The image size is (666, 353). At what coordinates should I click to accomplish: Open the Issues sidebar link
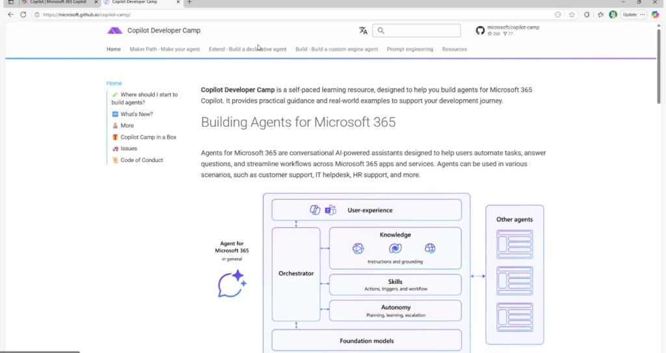(124, 149)
